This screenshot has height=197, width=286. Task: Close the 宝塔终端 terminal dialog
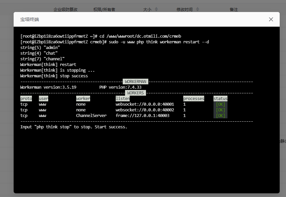[x=271, y=19]
